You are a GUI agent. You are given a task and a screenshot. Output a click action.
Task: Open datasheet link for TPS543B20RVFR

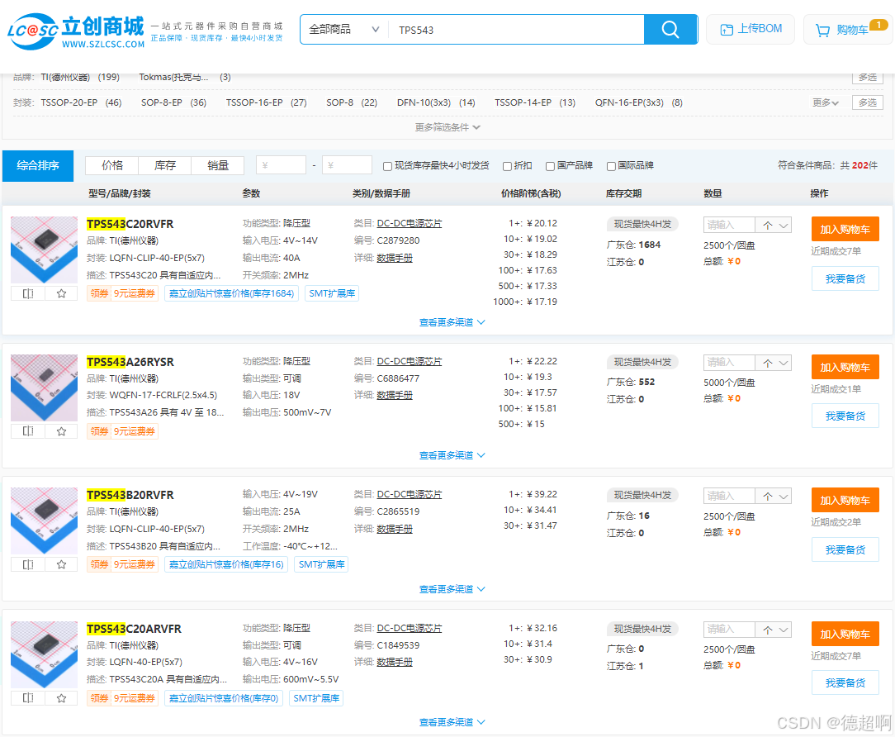(395, 529)
